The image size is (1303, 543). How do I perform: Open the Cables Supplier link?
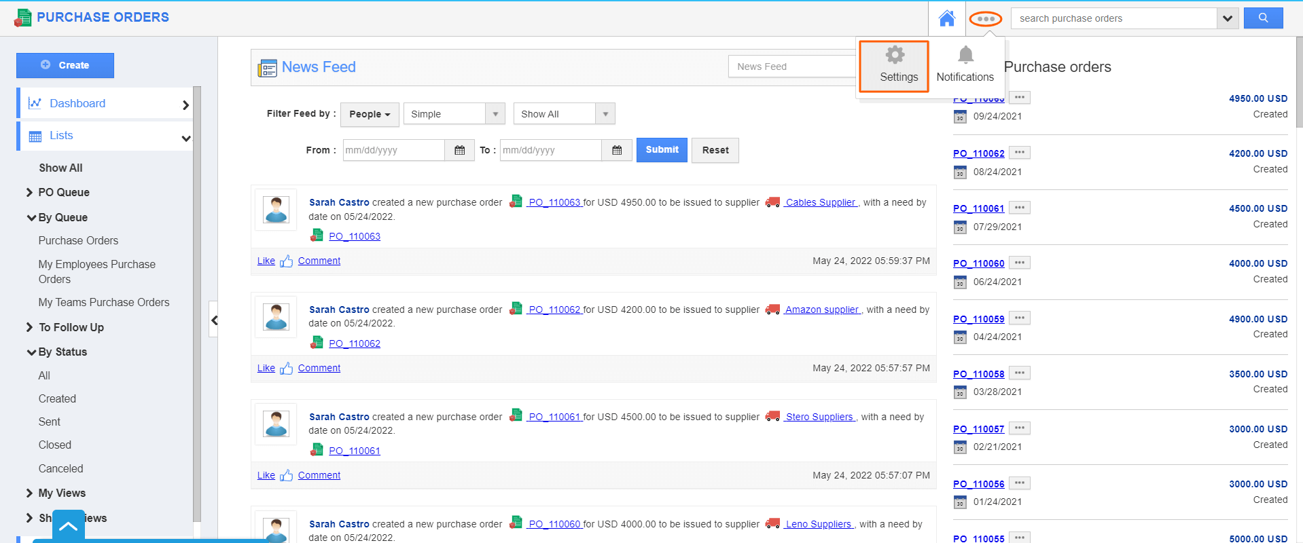point(820,202)
